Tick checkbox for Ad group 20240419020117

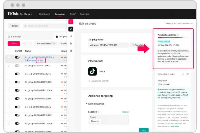[x=9, y=99]
